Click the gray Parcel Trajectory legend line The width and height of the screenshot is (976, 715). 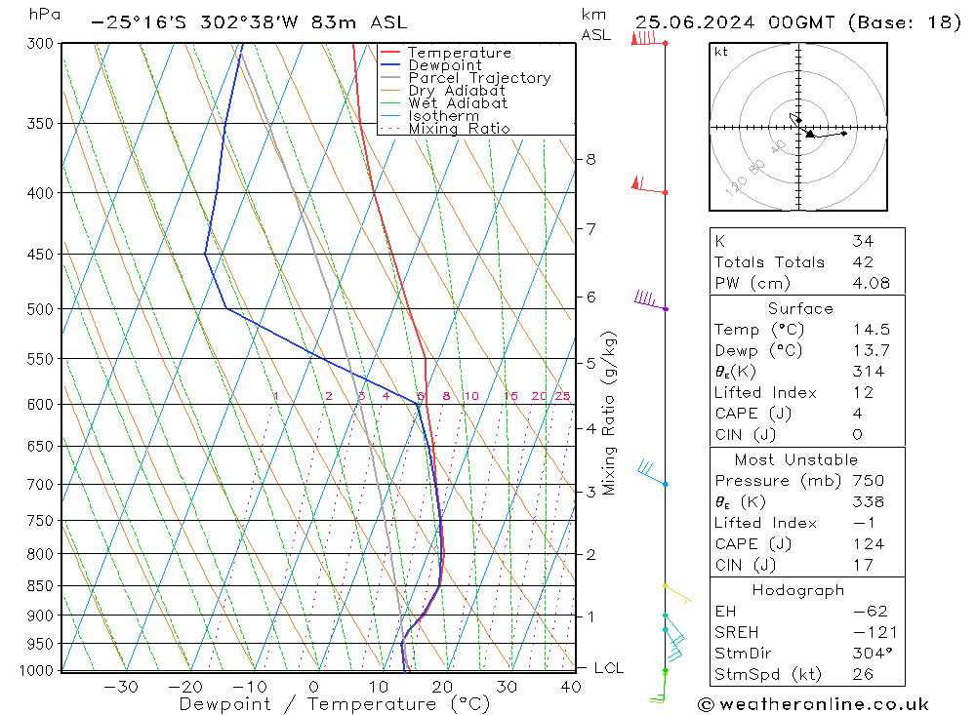[x=389, y=78]
